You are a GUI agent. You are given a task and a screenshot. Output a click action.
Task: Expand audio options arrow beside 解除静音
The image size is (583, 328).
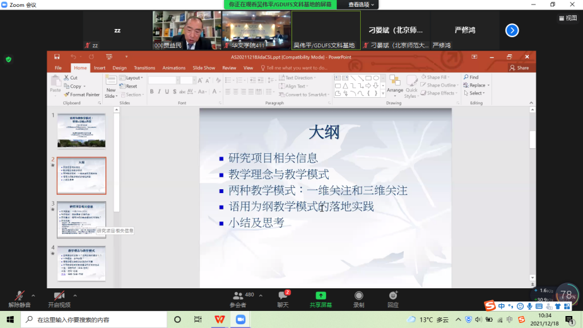[33, 295]
